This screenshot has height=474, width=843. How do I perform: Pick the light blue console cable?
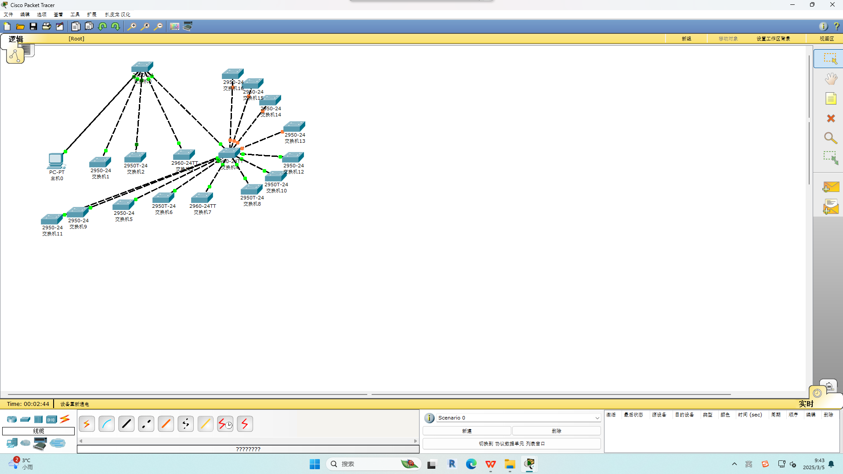tap(106, 424)
